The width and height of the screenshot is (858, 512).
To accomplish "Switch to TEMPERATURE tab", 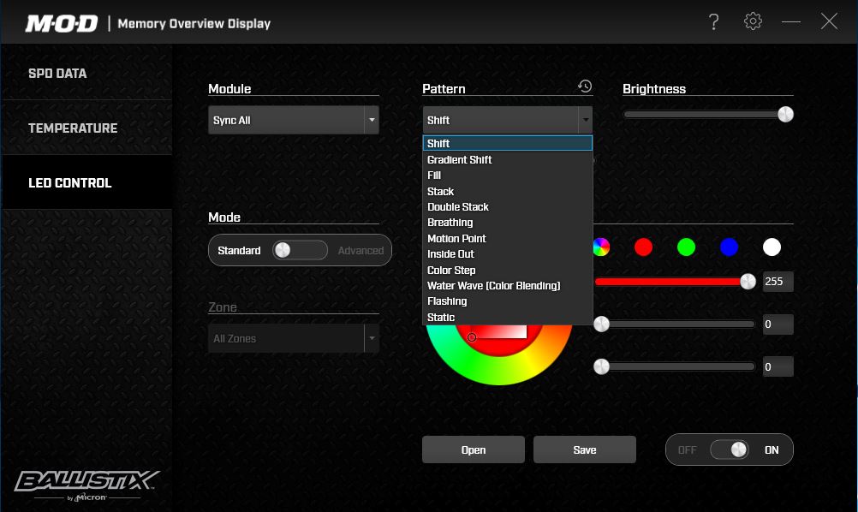I will point(87,128).
